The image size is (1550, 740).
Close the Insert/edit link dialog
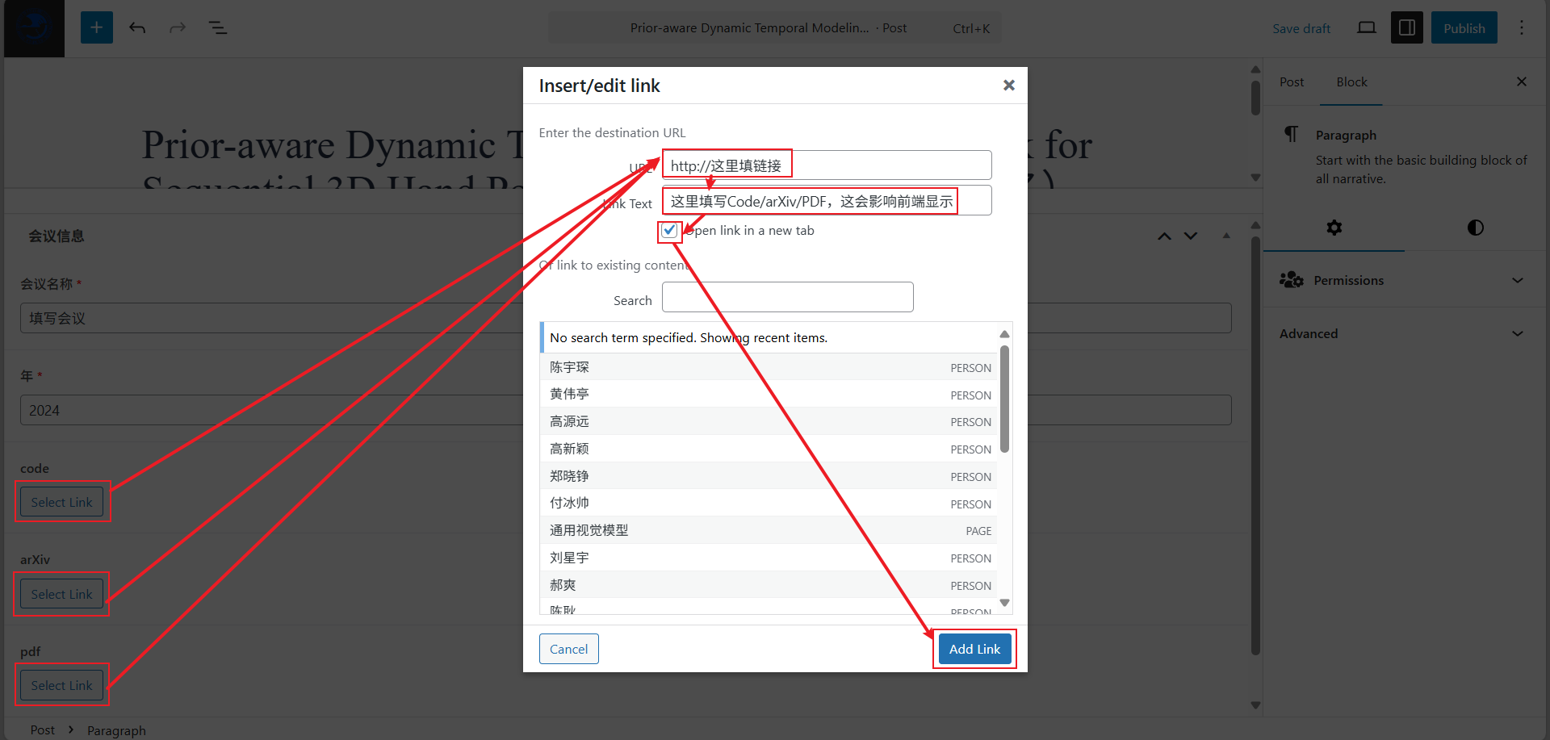point(1008,86)
